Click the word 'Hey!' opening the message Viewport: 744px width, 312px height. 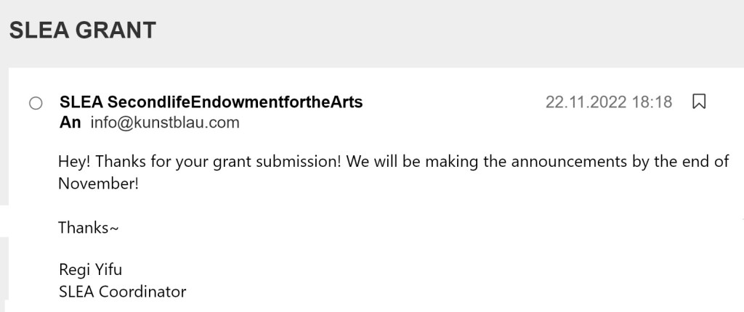75,161
